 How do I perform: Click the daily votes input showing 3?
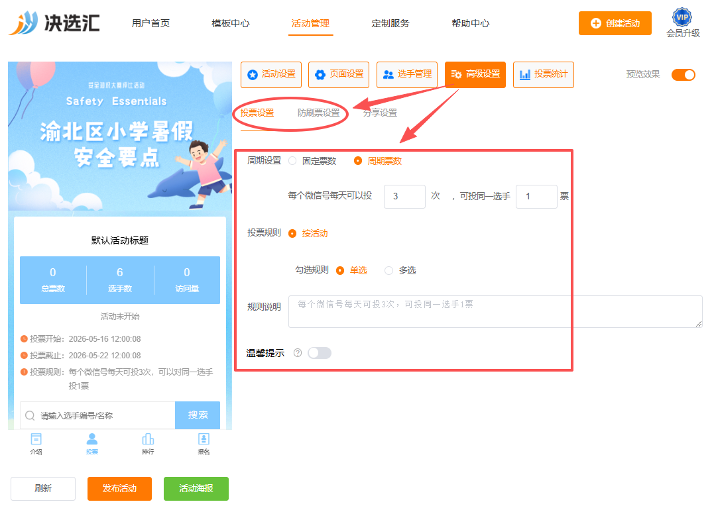pyautogui.click(x=404, y=197)
